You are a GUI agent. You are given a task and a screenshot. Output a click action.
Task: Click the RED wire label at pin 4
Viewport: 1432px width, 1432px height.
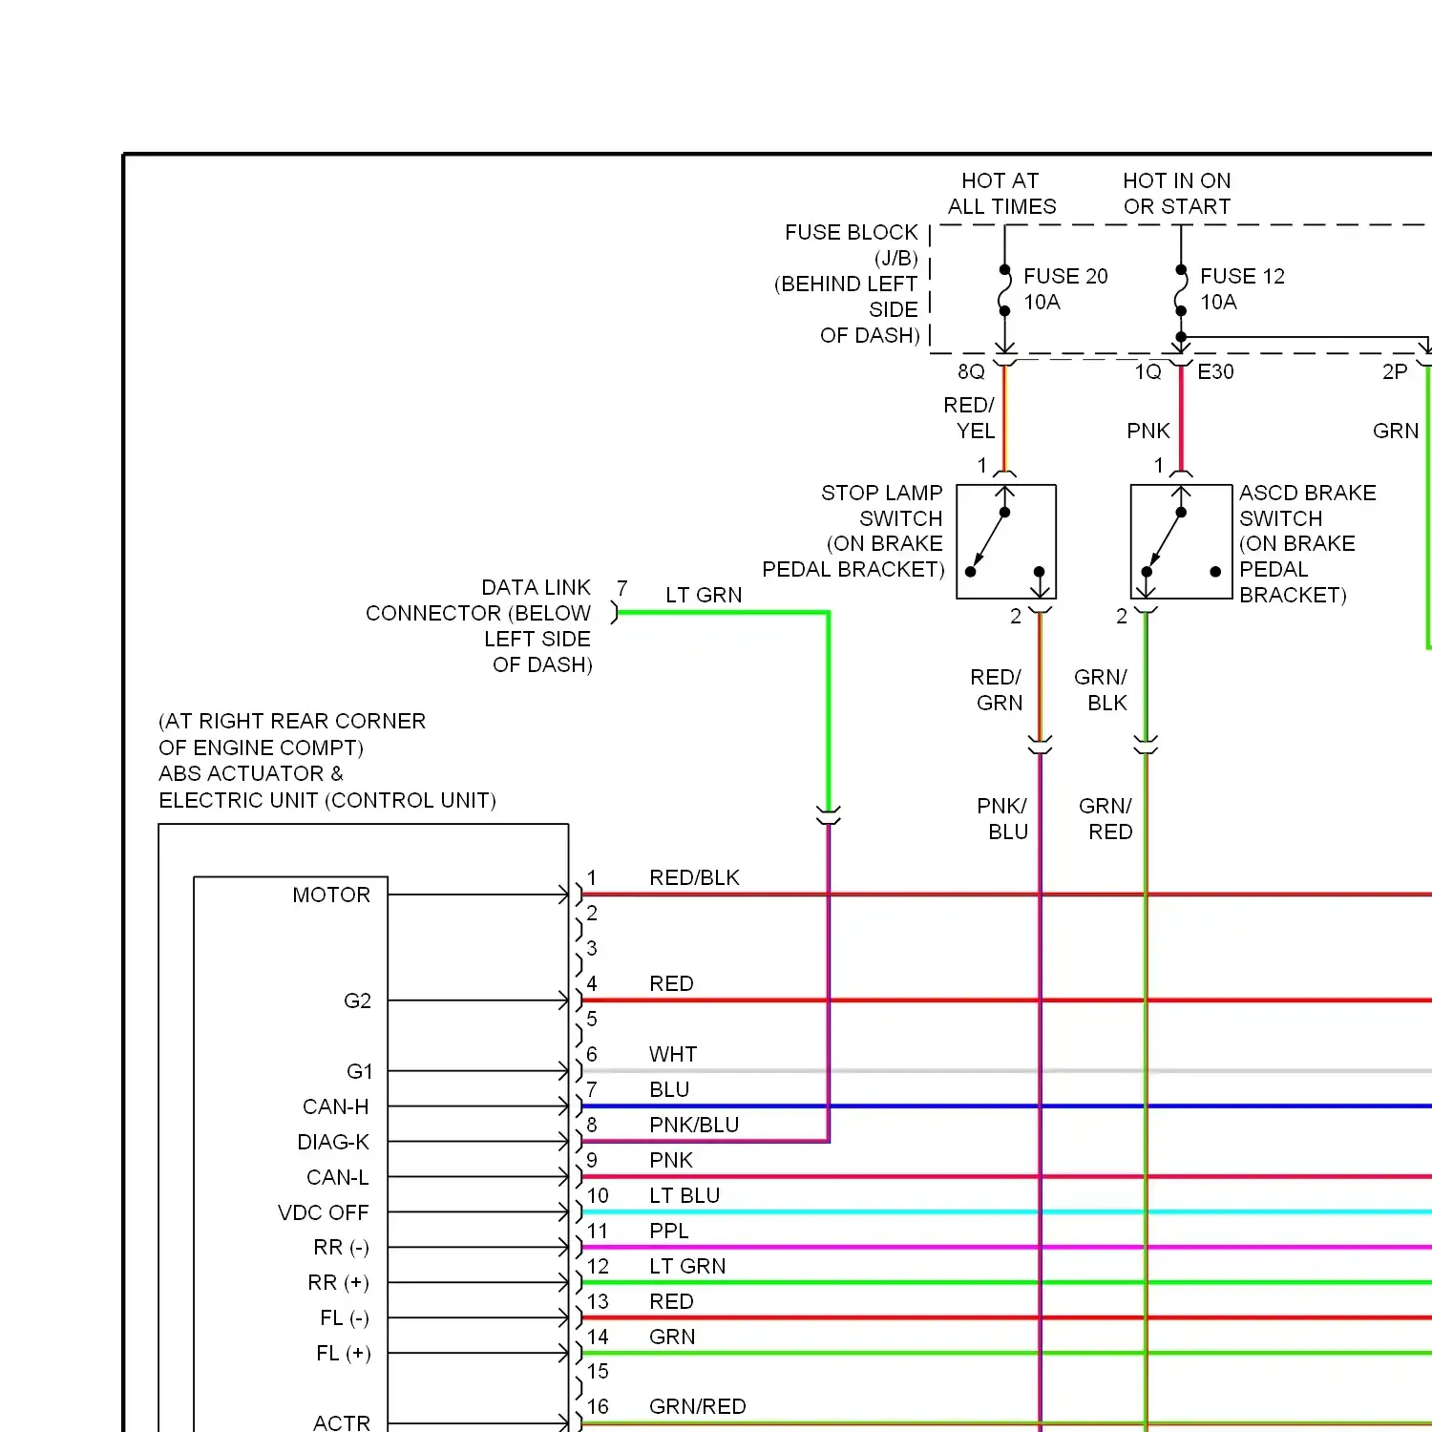671,984
